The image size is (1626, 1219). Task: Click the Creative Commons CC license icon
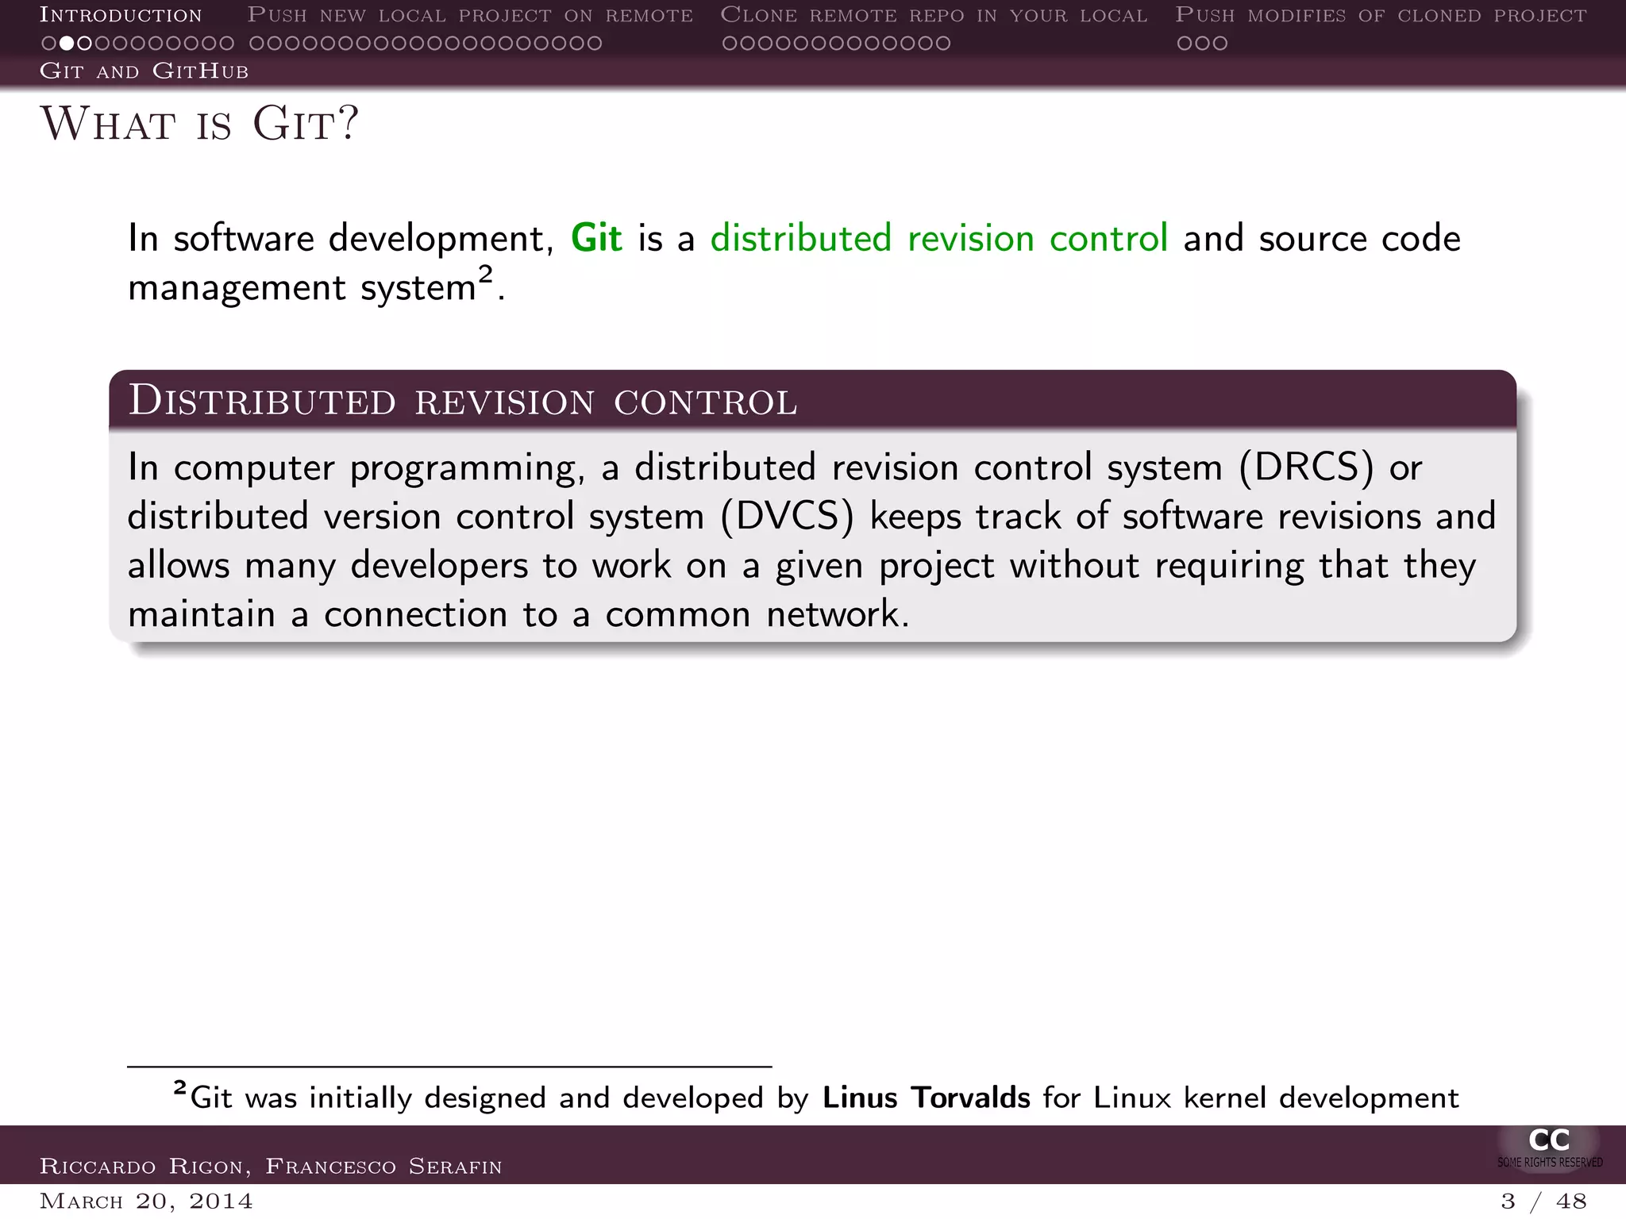click(x=1549, y=1148)
